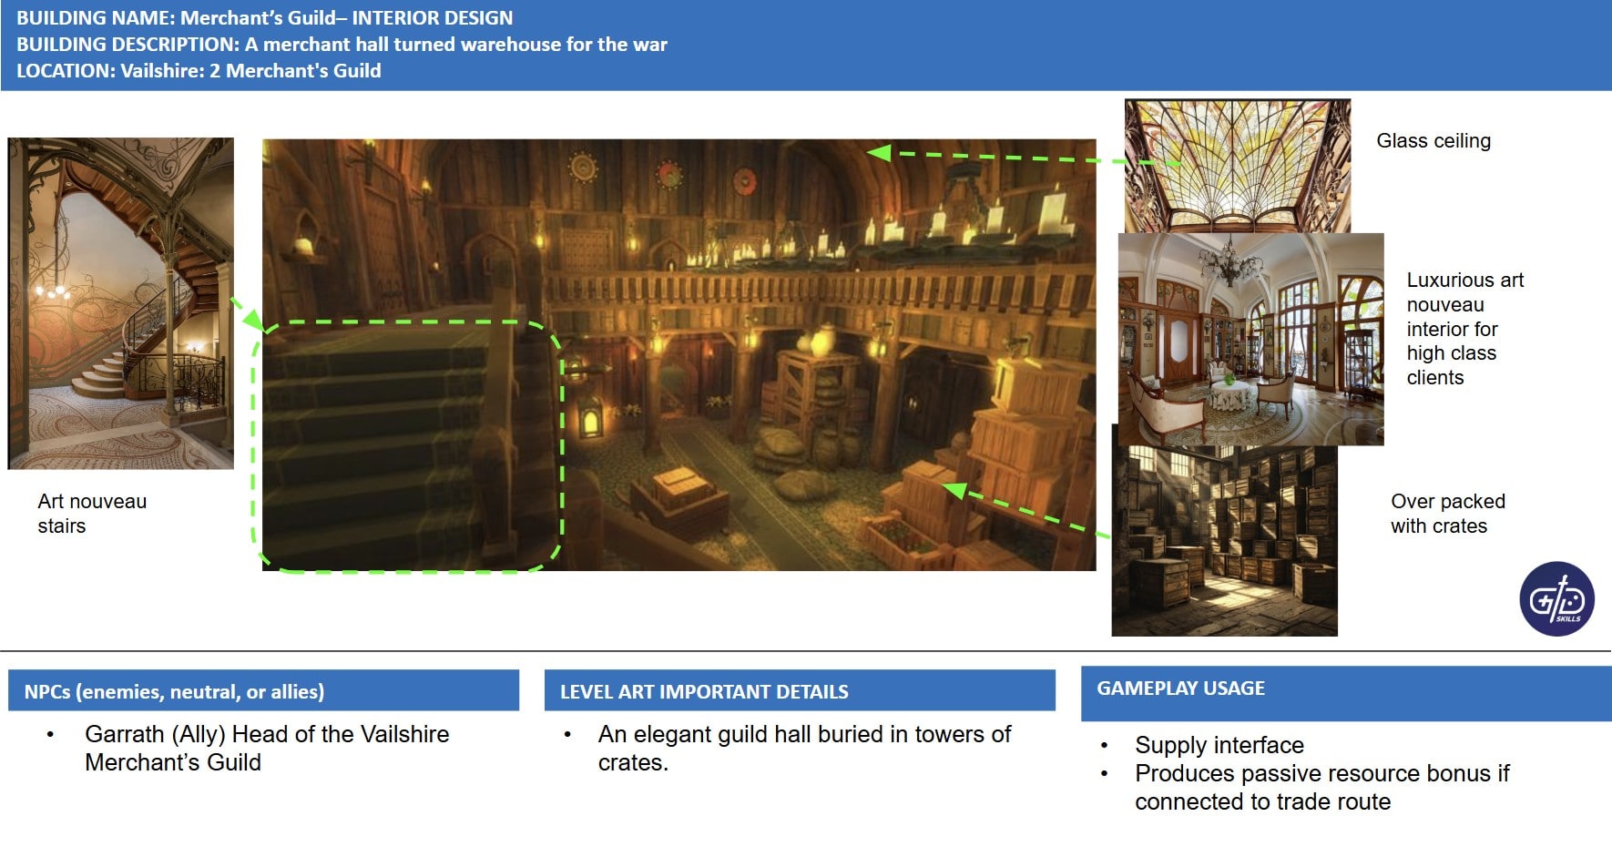Select the 'Glass ceiling' caption text
The image size is (1612, 857).
(x=1433, y=141)
